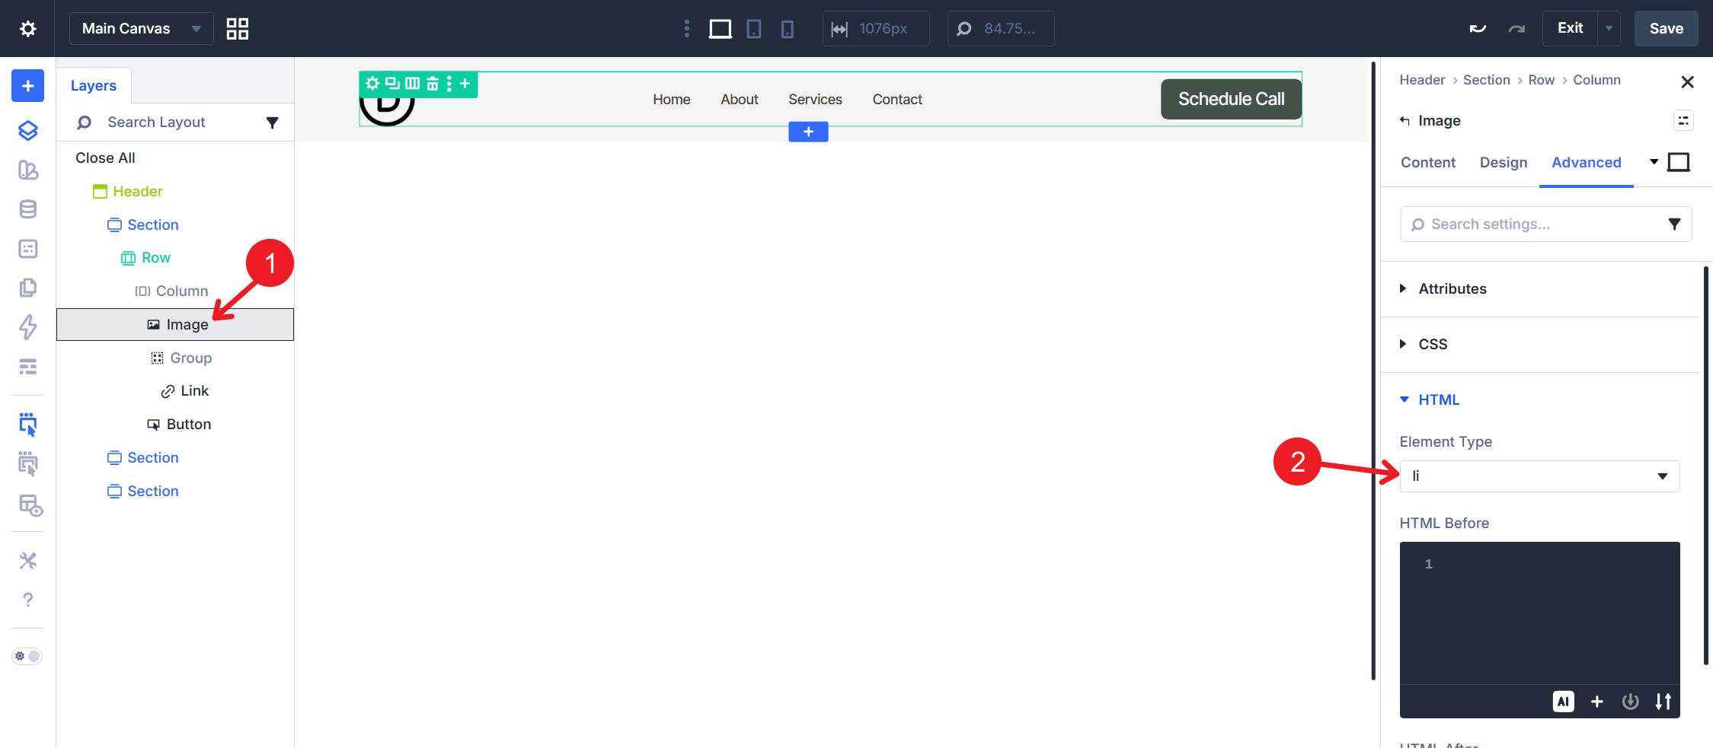Collapse the HTML settings section
1713x748 pixels.
[x=1437, y=399]
